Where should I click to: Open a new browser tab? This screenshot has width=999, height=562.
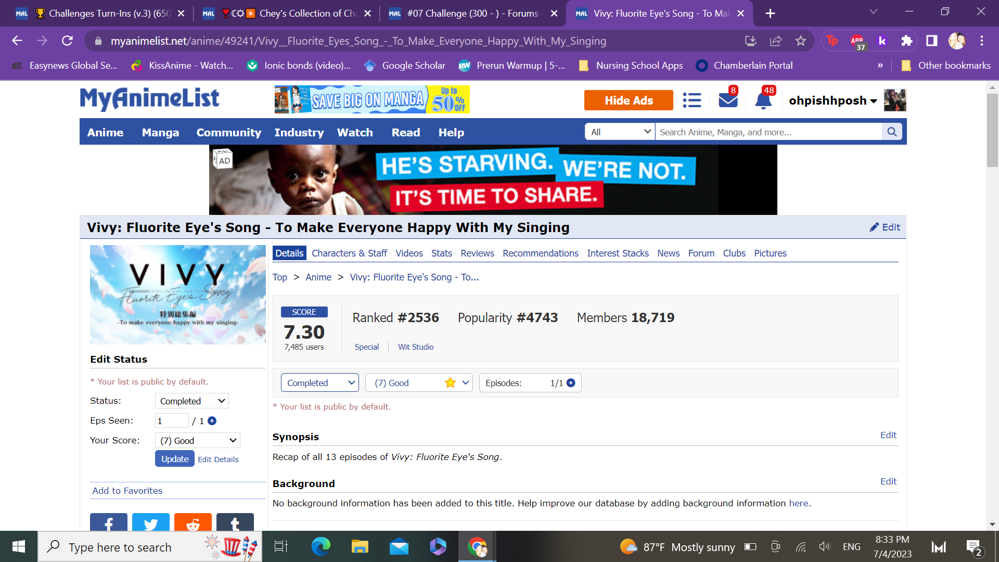(x=771, y=14)
